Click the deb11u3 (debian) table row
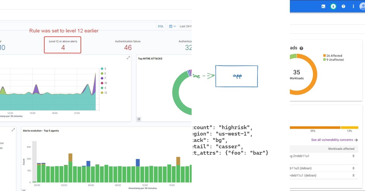Screen dimensions: 365x191 pyautogui.click(x=324, y=168)
